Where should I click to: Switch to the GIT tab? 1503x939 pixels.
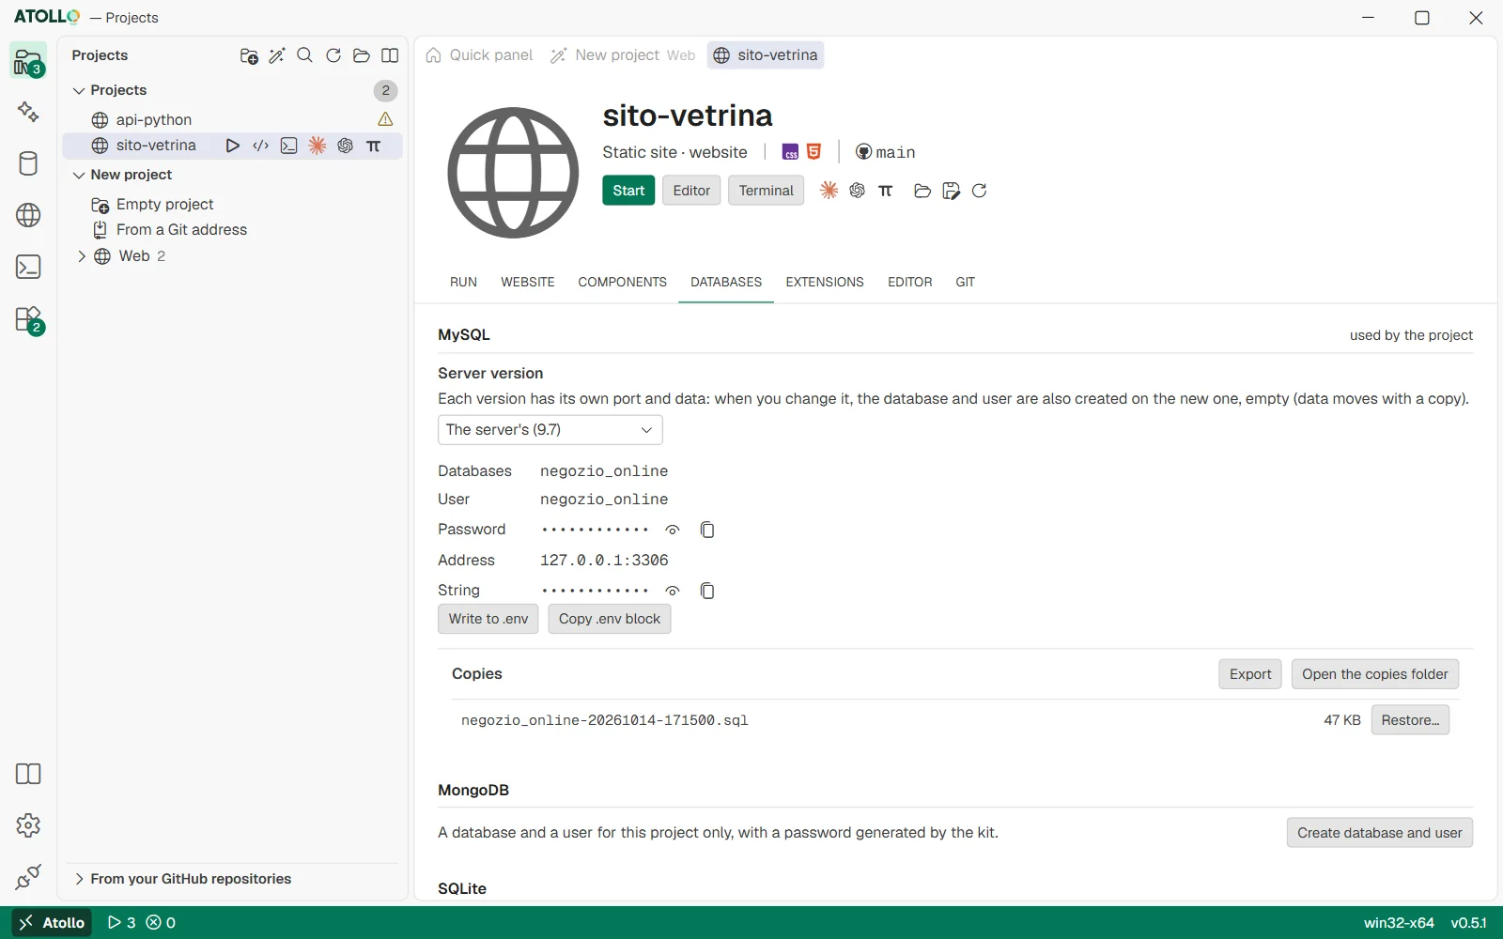tap(965, 282)
